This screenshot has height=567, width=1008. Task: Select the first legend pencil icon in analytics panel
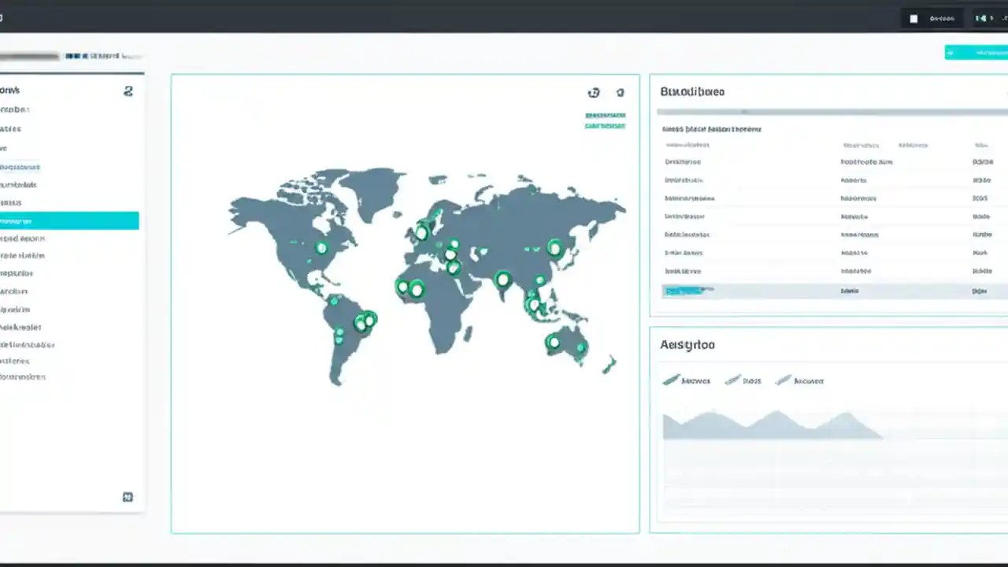pos(669,380)
